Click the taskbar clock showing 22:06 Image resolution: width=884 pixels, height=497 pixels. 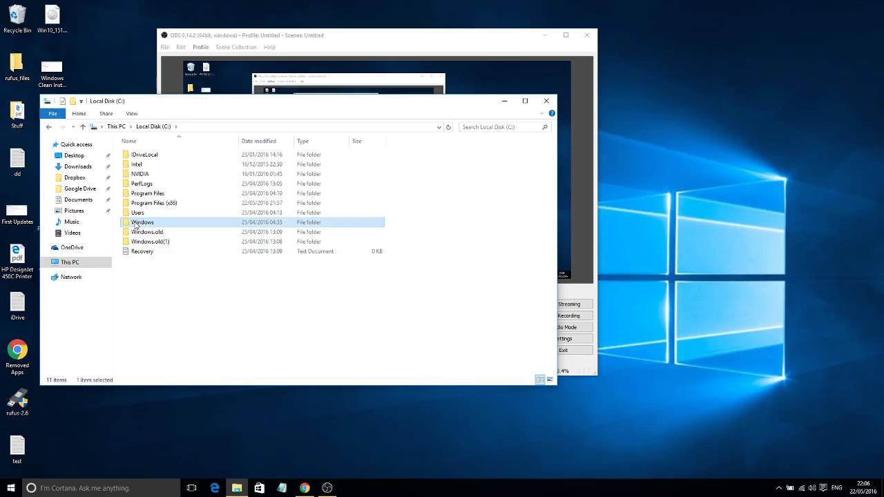tap(863, 488)
